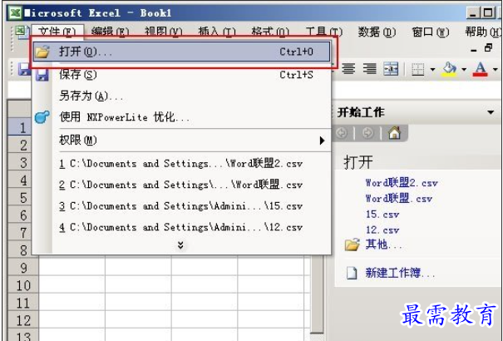Click 15.csv link in task pane
This screenshot has width=503, height=341.
click(x=382, y=215)
